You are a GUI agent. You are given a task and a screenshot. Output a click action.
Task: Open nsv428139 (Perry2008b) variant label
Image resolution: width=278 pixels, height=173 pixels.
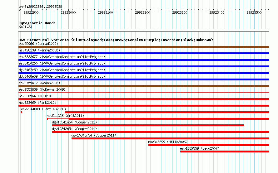coord(39,50)
